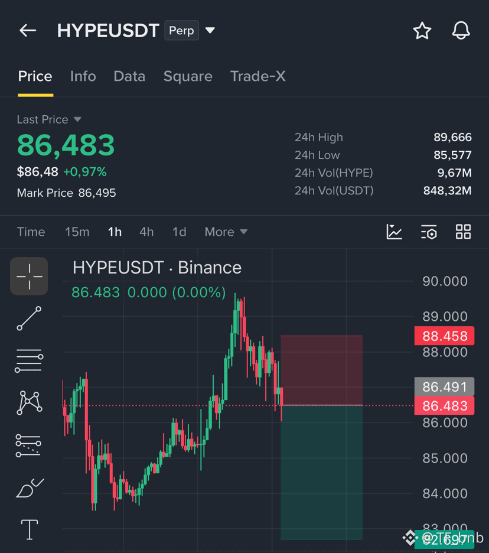Pick the long/short position forecast tool
This screenshot has width=489, height=553.
[x=28, y=445]
